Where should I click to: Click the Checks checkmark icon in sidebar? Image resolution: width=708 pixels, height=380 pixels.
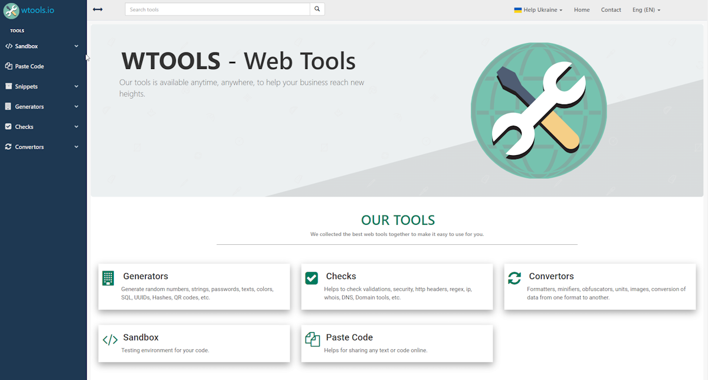click(x=9, y=127)
